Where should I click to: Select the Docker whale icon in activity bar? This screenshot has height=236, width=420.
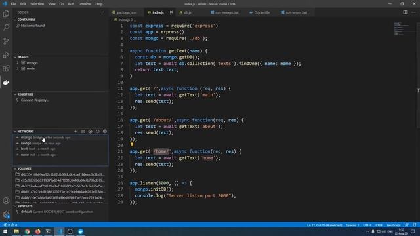6,82
